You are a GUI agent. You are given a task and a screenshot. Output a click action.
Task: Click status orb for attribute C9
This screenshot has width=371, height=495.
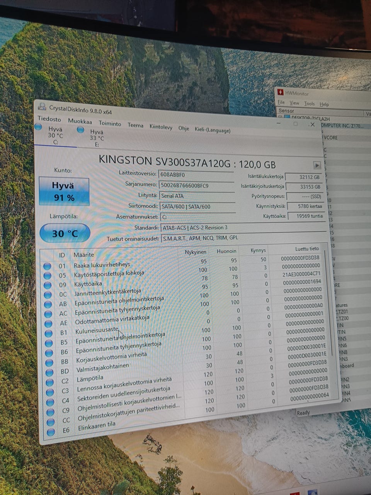pos(50,412)
